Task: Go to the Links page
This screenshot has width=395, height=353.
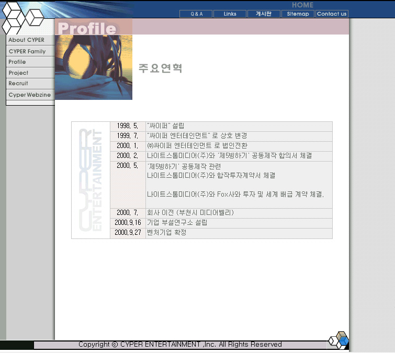Action: [x=230, y=14]
